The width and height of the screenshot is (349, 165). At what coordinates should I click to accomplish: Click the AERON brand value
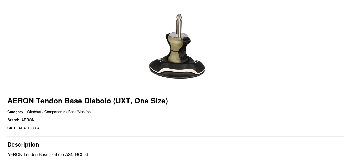pos(28,120)
